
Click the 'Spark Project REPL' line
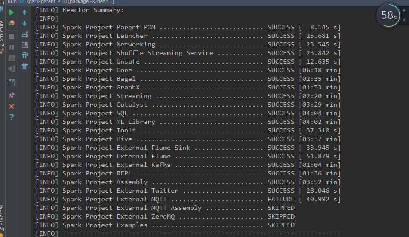point(188,174)
